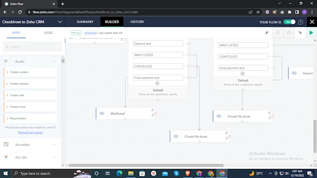The width and height of the screenshot is (317, 178).
Task: Add a condition in the left decision block
Action: pos(157,83)
